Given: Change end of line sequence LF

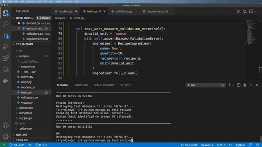Looking at the screenshot, I should pos(230,145).
